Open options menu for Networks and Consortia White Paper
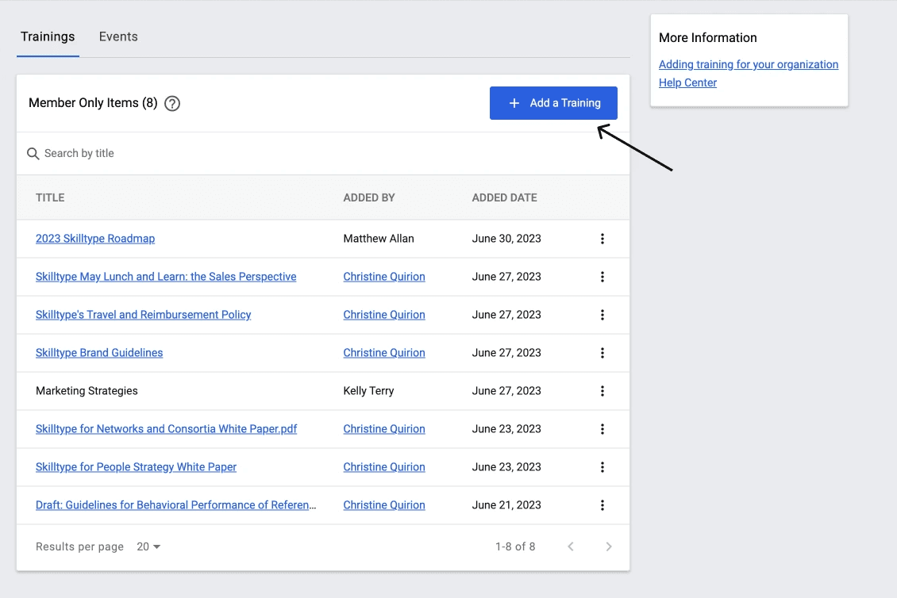The image size is (897, 598). pyautogui.click(x=602, y=429)
